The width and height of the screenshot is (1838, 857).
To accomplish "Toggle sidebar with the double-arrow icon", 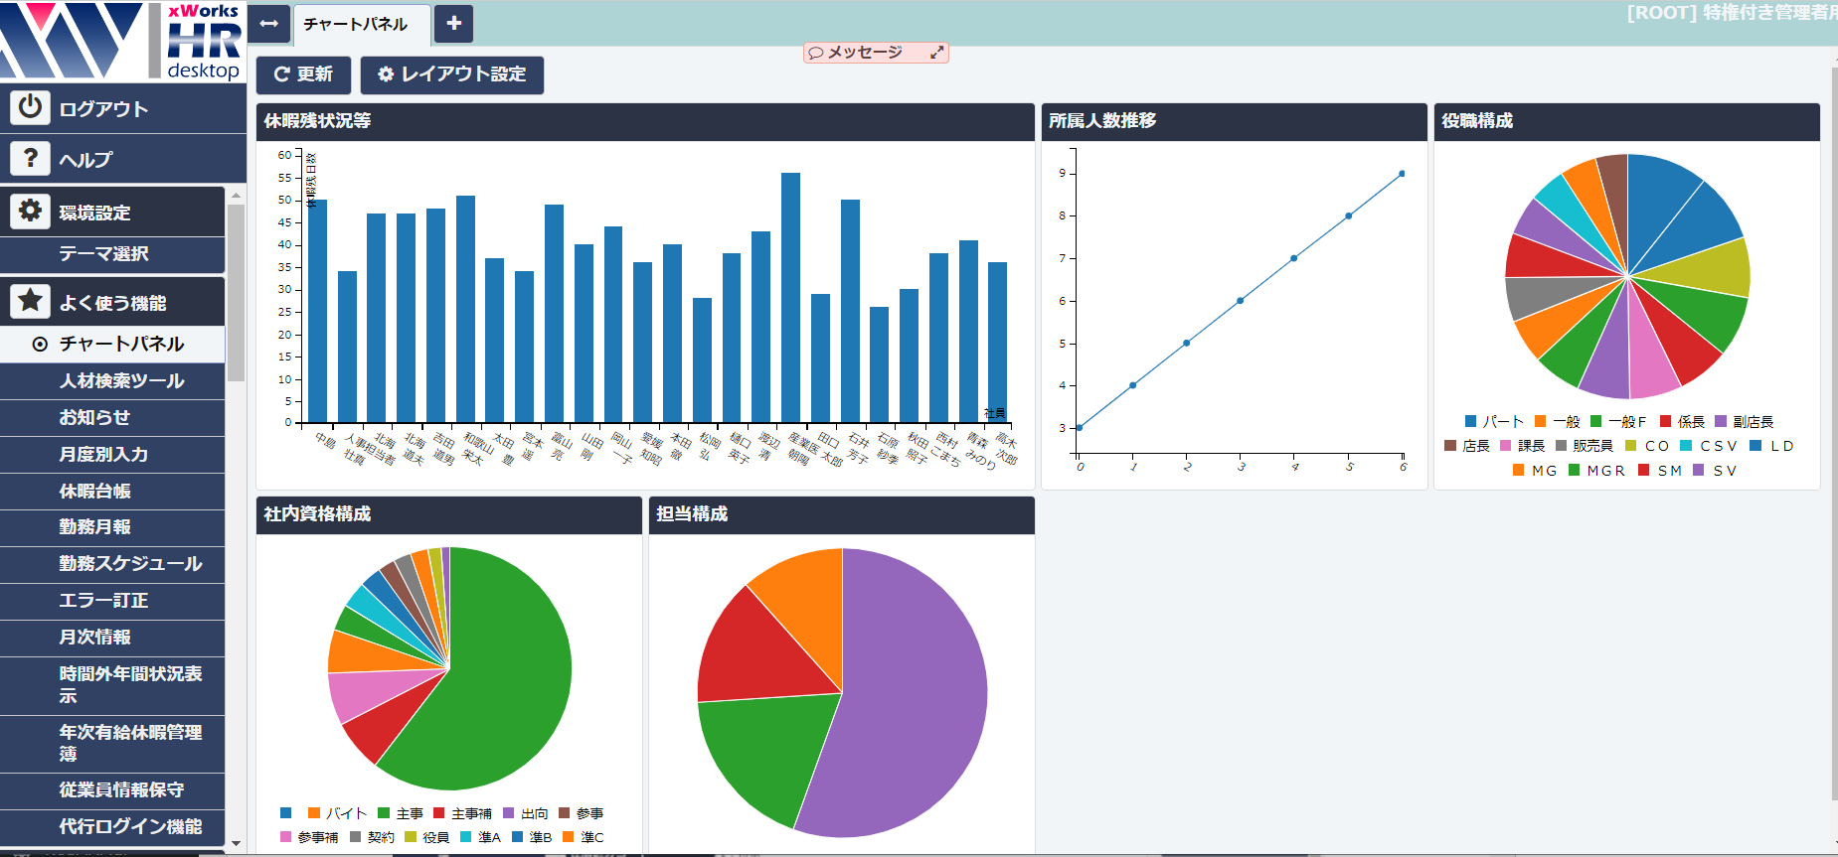I will coord(268,24).
